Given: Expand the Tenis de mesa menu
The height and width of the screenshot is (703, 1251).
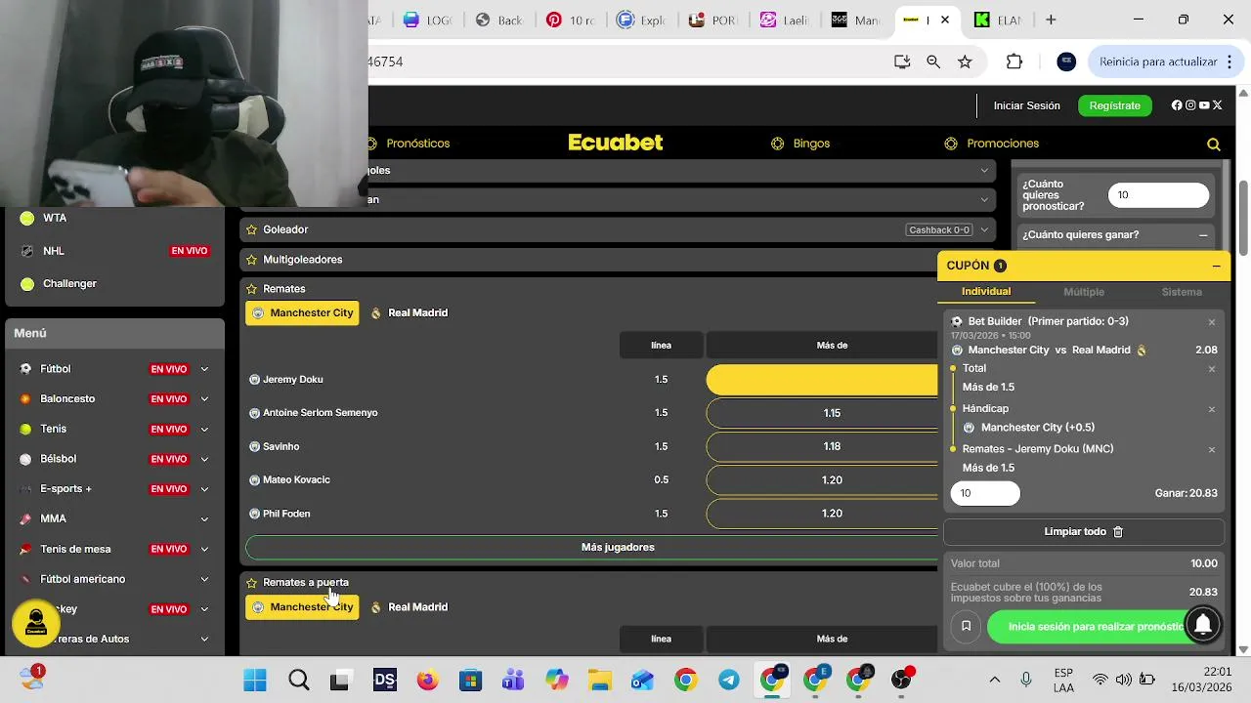Looking at the screenshot, I should click(x=204, y=549).
